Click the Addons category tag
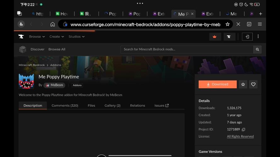Image resolution: width=280 pixels, height=157 pixels. tap(77, 85)
